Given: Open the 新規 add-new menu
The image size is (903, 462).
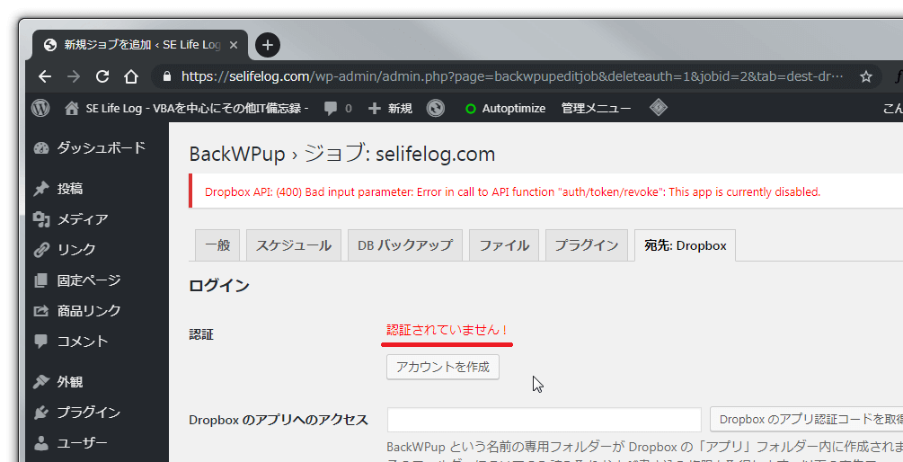Looking at the screenshot, I should point(391,108).
